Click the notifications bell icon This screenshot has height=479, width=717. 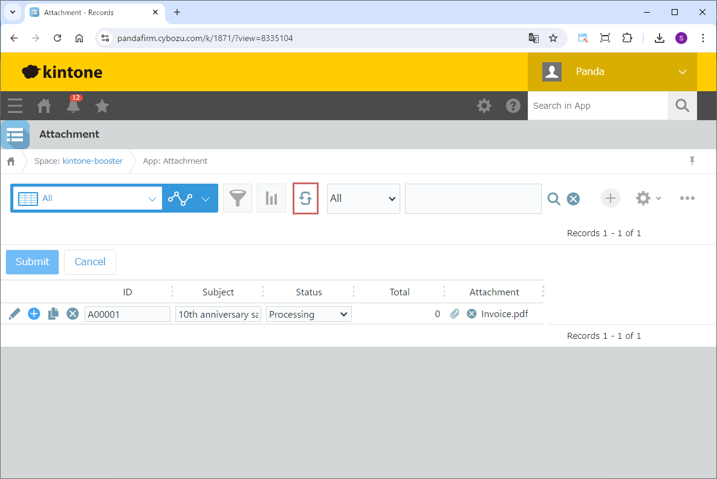pyautogui.click(x=73, y=106)
